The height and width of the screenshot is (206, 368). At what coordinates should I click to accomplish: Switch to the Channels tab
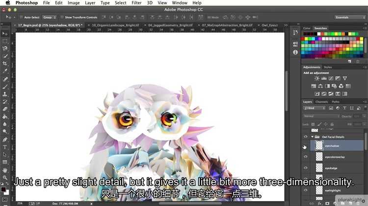click(321, 102)
